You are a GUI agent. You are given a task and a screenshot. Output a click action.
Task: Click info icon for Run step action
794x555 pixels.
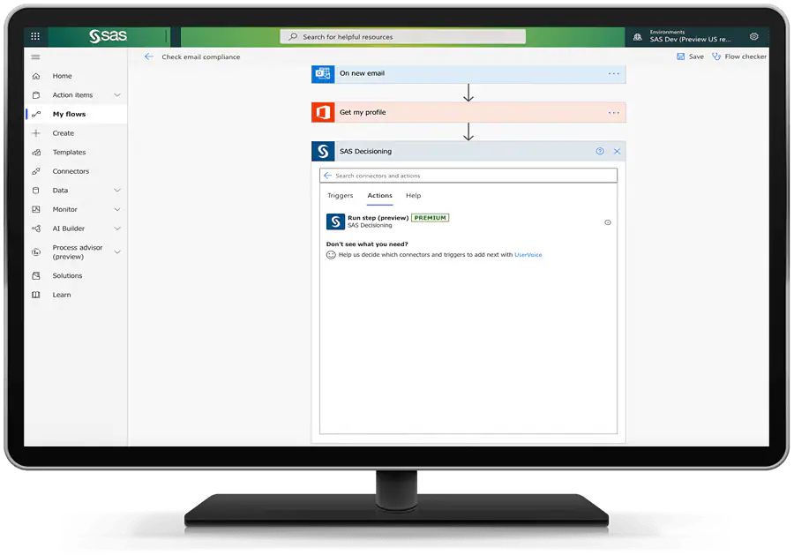608,222
